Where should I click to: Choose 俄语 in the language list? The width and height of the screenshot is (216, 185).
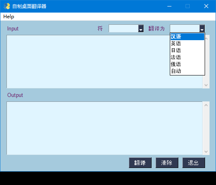(187, 64)
